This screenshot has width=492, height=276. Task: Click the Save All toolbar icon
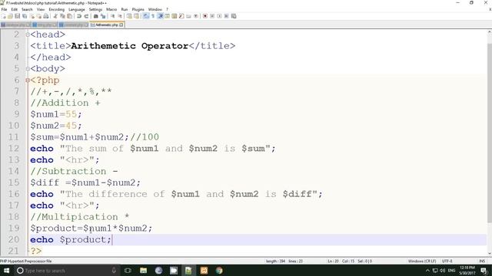[x=25, y=16]
